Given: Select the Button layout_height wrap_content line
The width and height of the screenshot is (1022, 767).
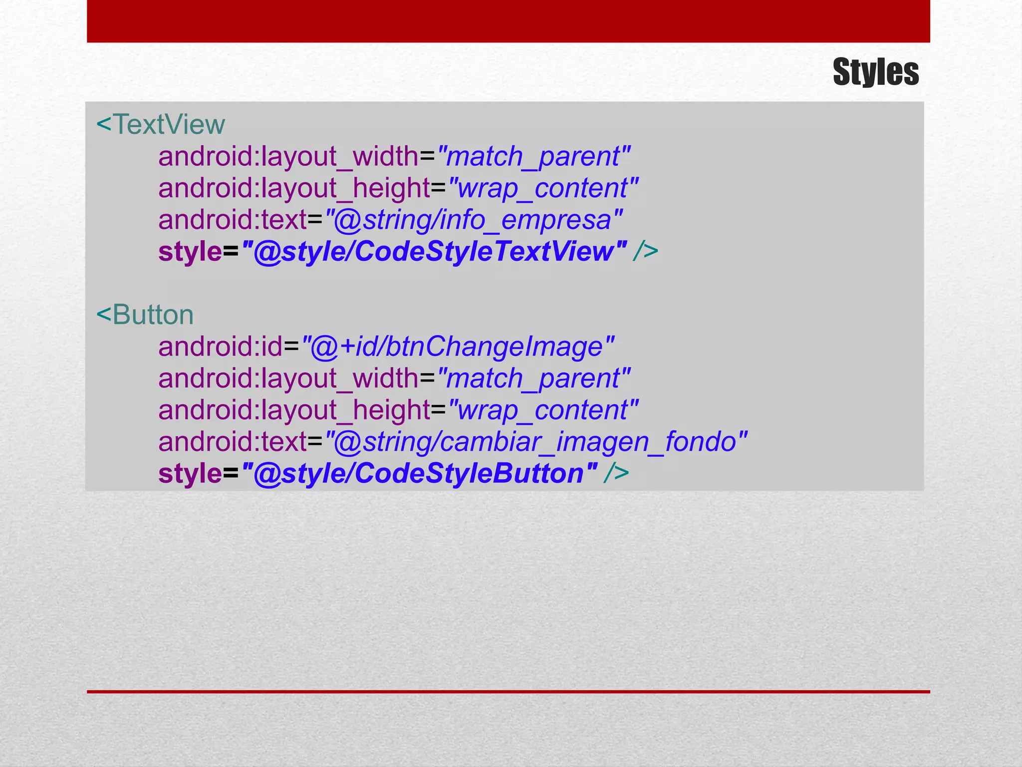Looking at the screenshot, I should [399, 410].
